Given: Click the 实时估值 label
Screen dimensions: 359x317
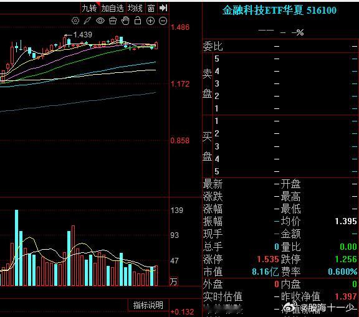Looking at the screenshot, I should click(x=223, y=296).
